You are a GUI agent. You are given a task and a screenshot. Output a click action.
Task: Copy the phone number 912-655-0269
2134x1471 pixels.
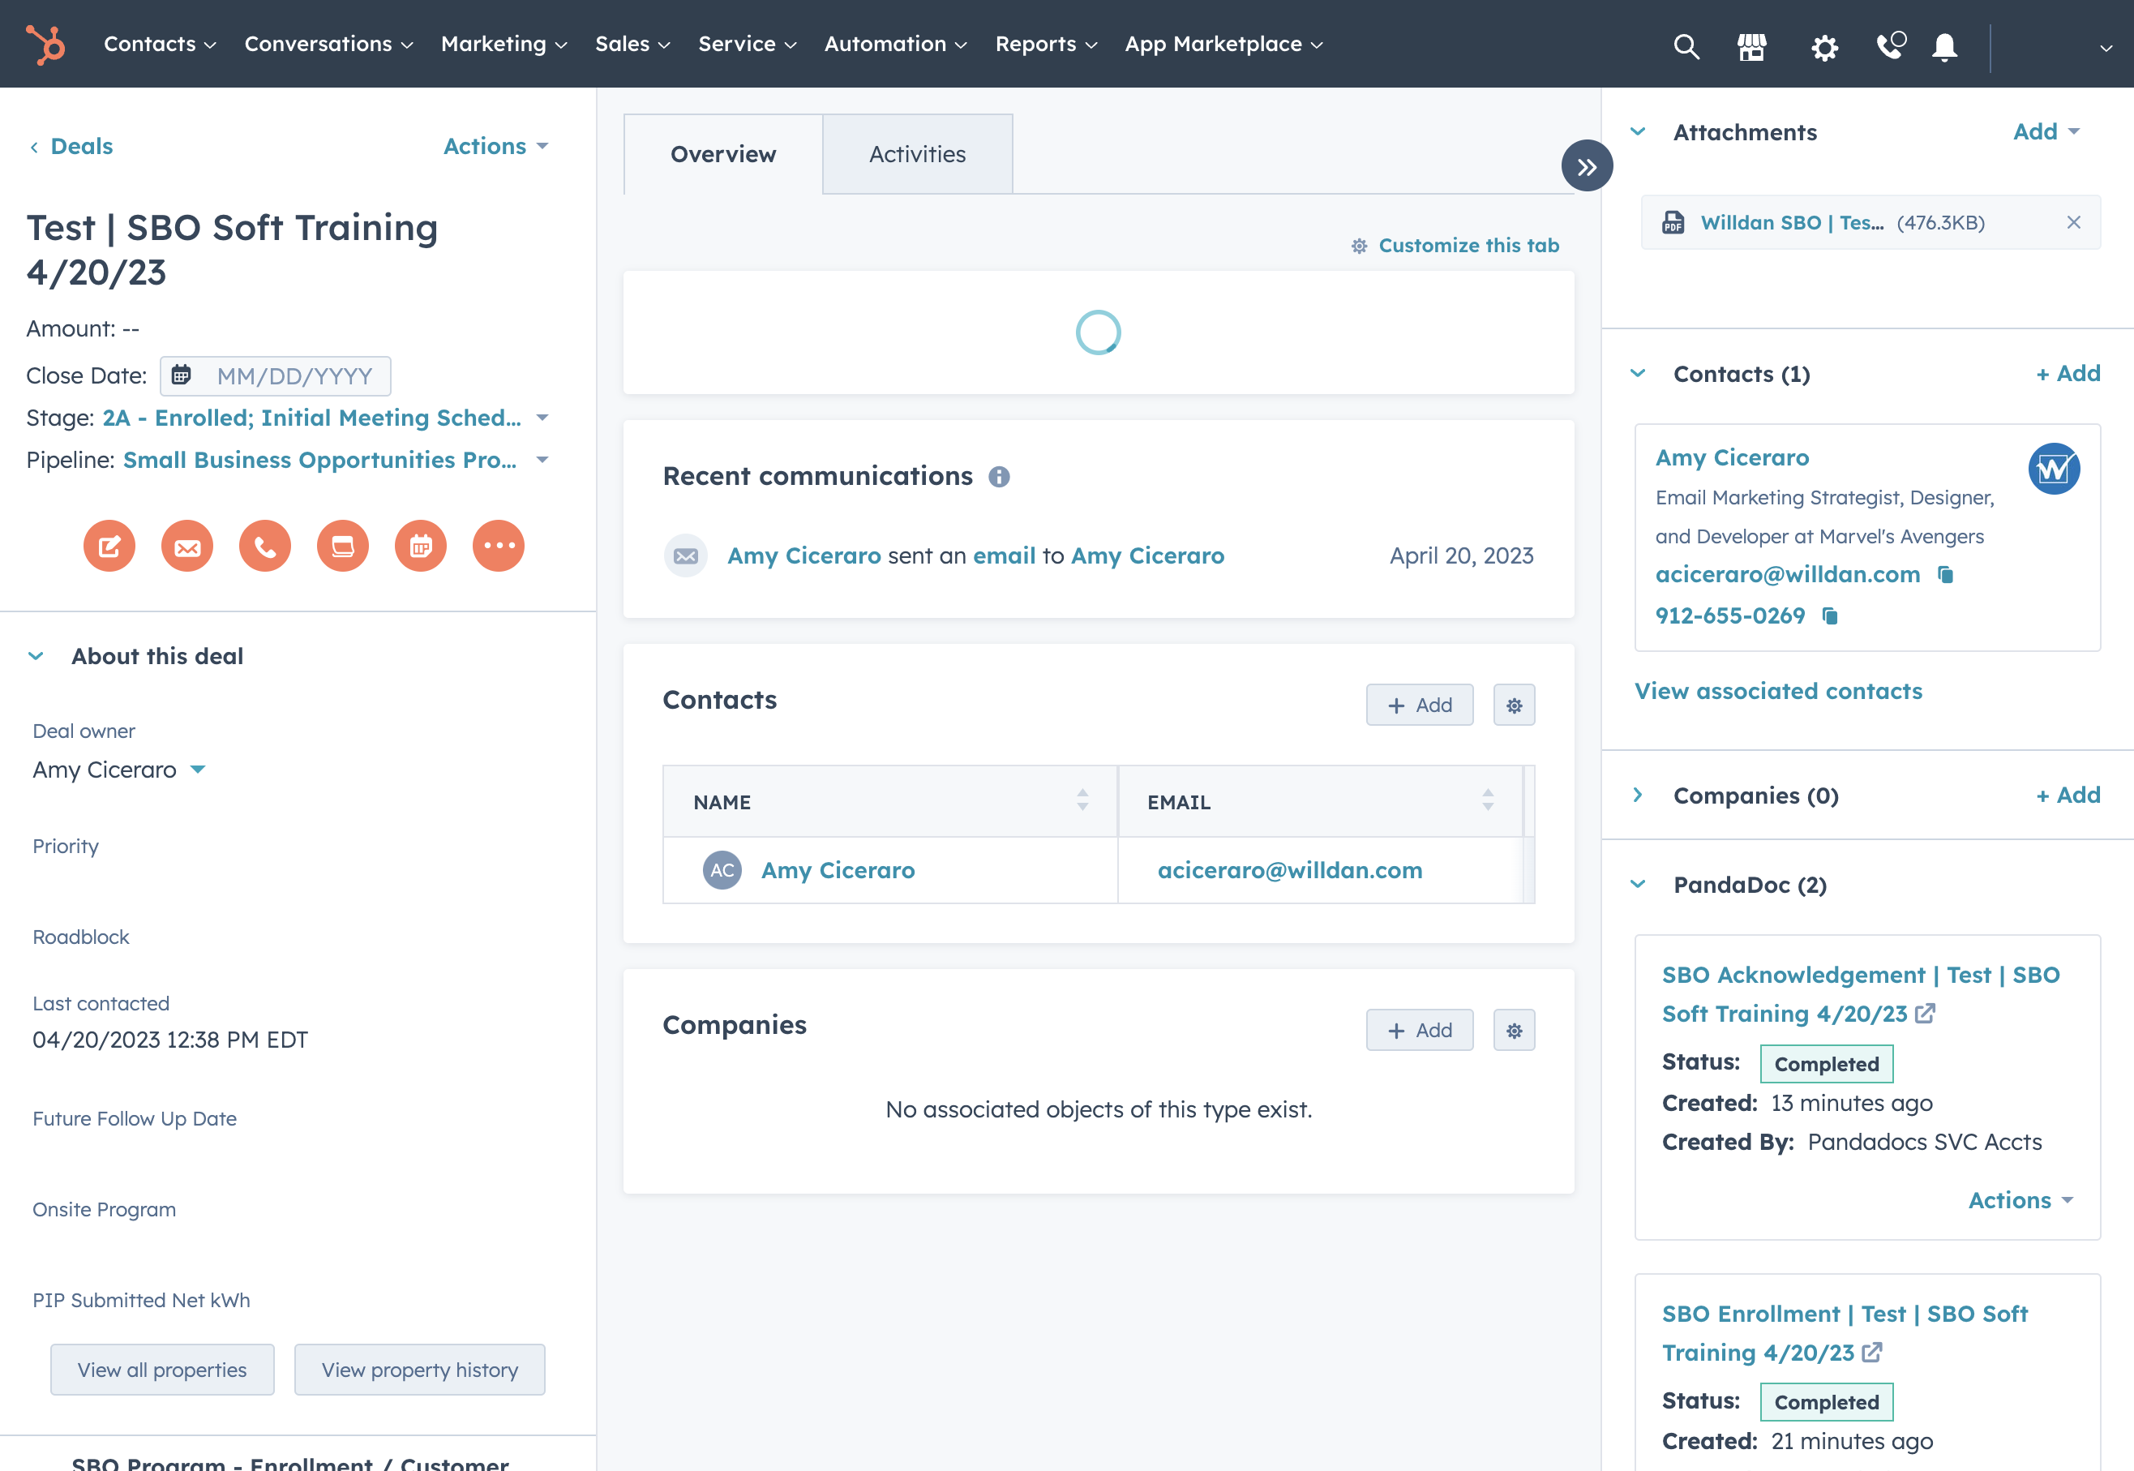click(x=1830, y=615)
